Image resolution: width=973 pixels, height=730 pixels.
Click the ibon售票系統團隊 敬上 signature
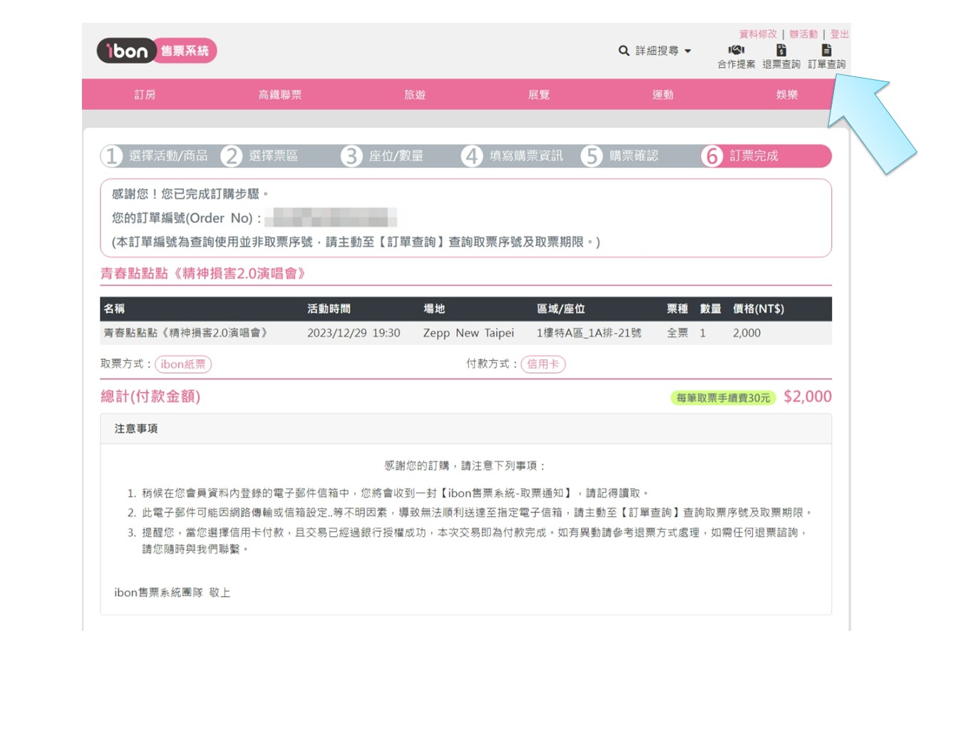pos(172,592)
